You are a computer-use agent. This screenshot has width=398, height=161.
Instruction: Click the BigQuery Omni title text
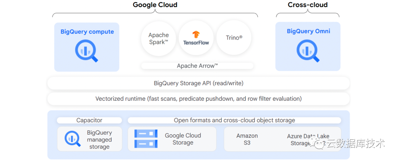[x=308, y=31]
